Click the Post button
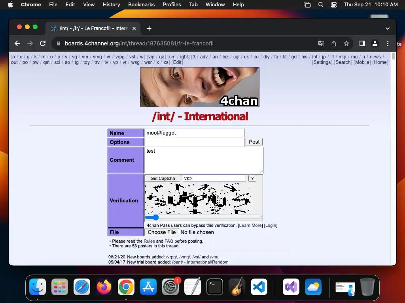 254,142
